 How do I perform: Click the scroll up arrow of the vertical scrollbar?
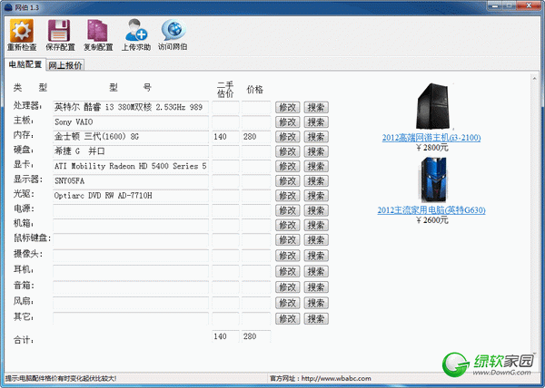tap(535, 79)
